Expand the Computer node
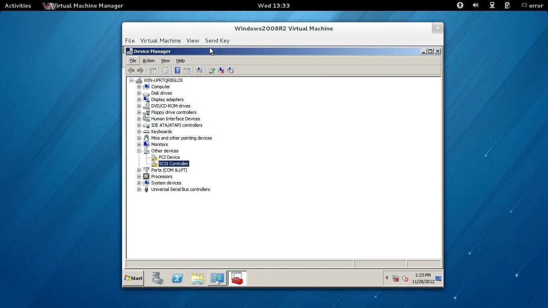This screenshot has height=308, width=548. [x=139, y=87]
